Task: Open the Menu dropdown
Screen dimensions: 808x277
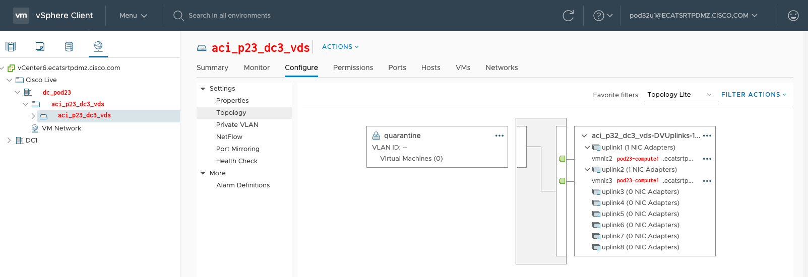Action: [x=134, y=16]
